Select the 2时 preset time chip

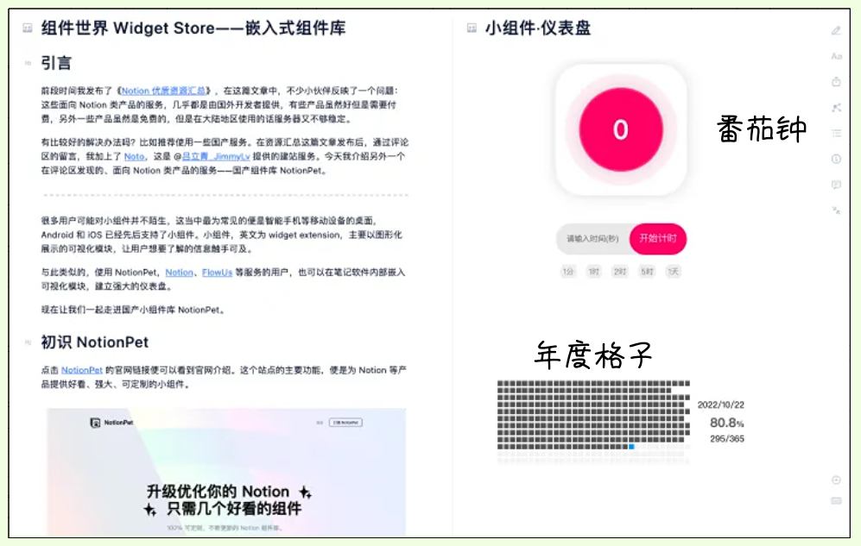[x=620, y=272]
